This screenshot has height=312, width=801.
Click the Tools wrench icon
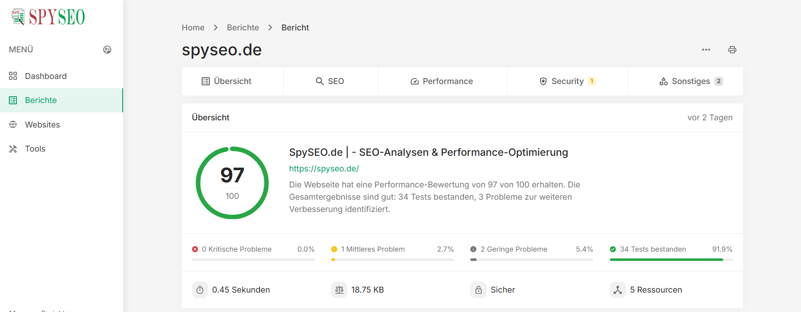coord(13,149)
